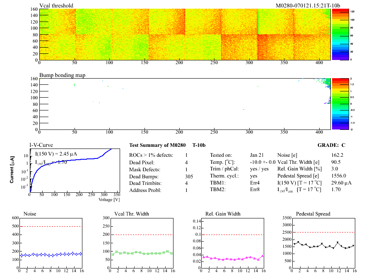Click the Bump bonding map color scale bar

point(340,104)
